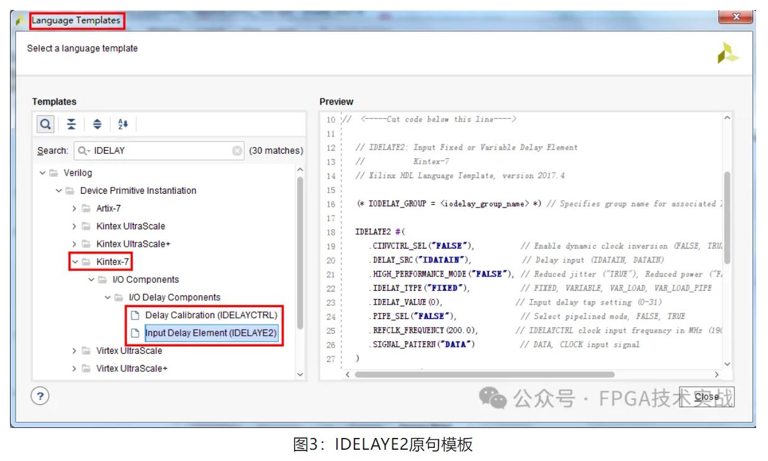This screenshot has height=461, width=768.
Task: Select Input Delay Element (IDELAYE2) template
Action: coord(211,333)
